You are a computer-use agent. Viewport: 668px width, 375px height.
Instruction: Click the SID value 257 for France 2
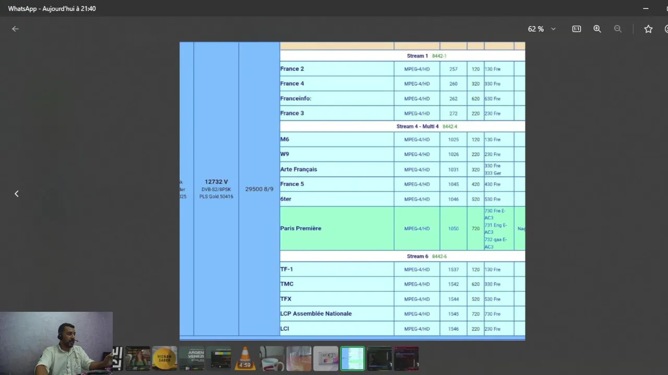453,69
